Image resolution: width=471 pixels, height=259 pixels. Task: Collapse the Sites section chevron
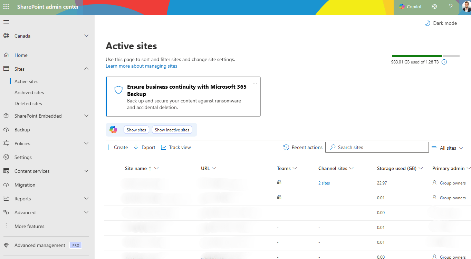[x=86, y=69]
